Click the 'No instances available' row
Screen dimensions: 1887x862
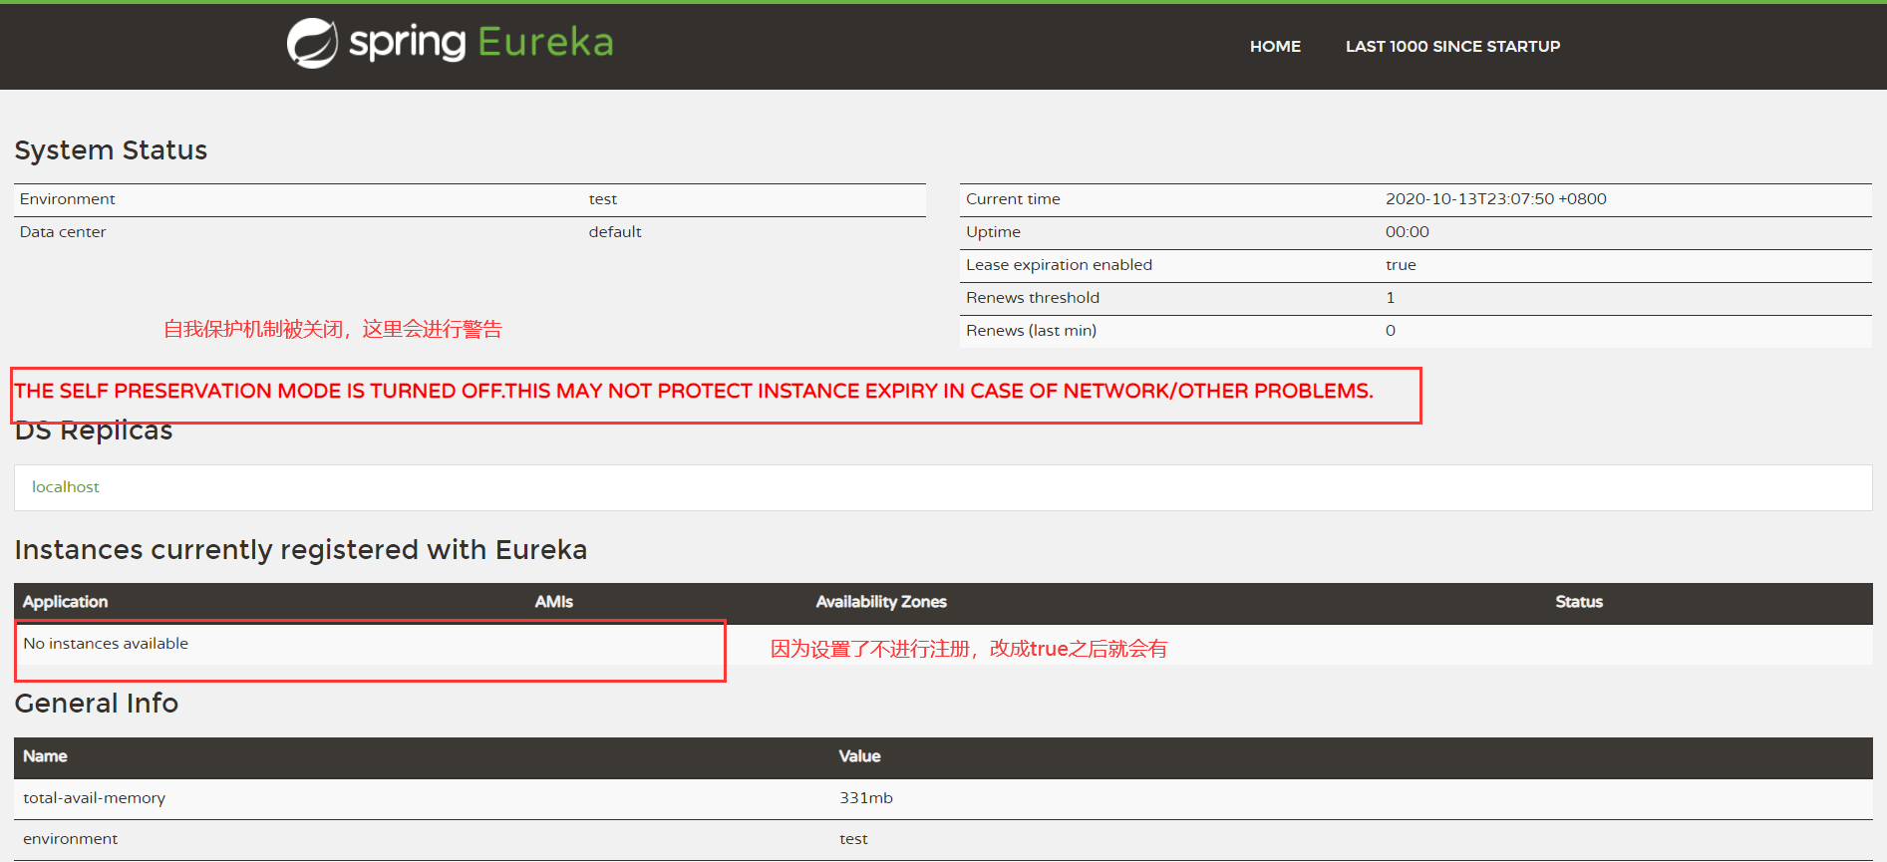click(943, 645)
